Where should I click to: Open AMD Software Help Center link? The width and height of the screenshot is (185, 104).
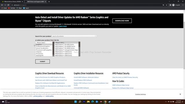(121, 85)
